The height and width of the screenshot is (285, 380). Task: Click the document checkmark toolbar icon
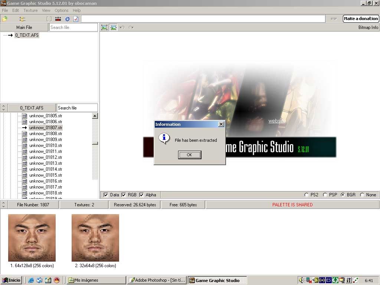click(x=76, y=19)
